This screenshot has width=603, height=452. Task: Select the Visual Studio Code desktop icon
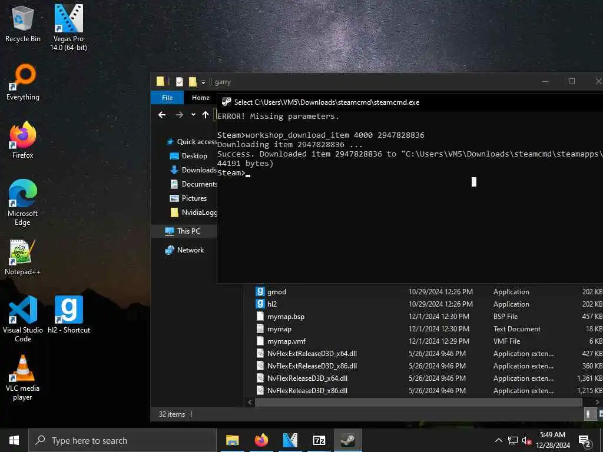tap(23, 319)
